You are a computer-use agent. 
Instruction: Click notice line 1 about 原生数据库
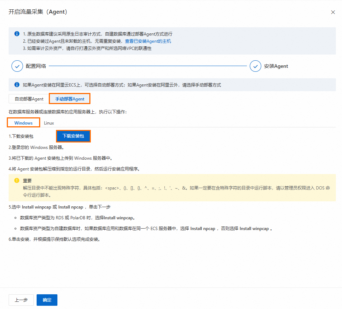pos(98,34)
